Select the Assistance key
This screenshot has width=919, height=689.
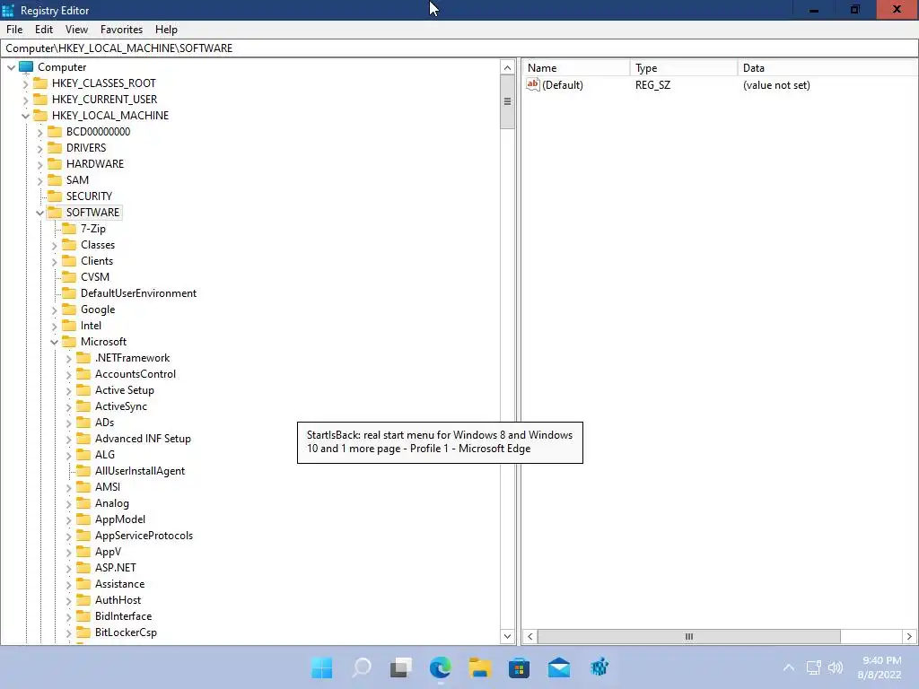119,584
